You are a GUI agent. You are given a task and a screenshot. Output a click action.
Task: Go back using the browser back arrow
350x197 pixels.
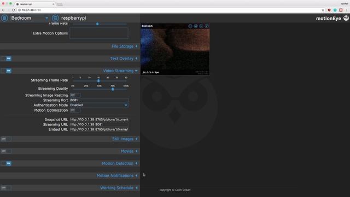pos(3,10)
